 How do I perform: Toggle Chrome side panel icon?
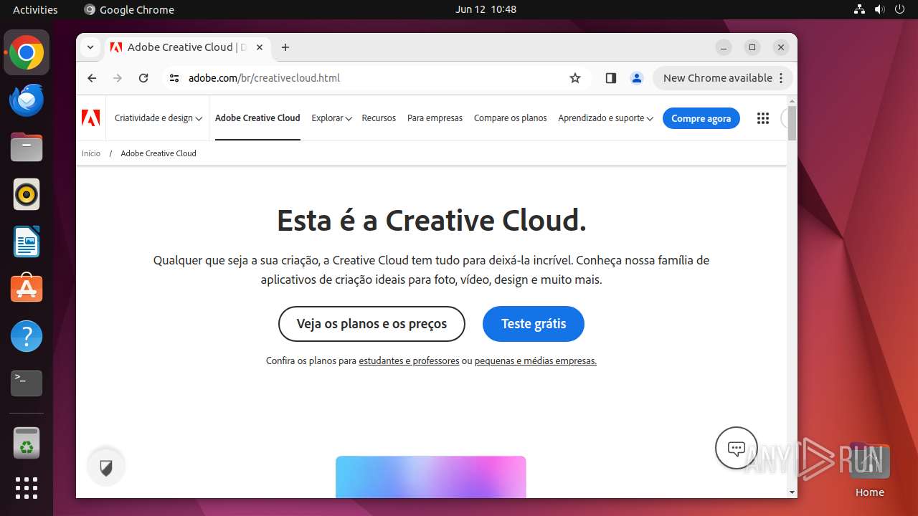point(611,78)
